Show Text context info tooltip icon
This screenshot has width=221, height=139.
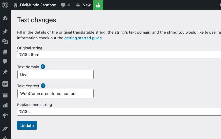pos(43,86)
